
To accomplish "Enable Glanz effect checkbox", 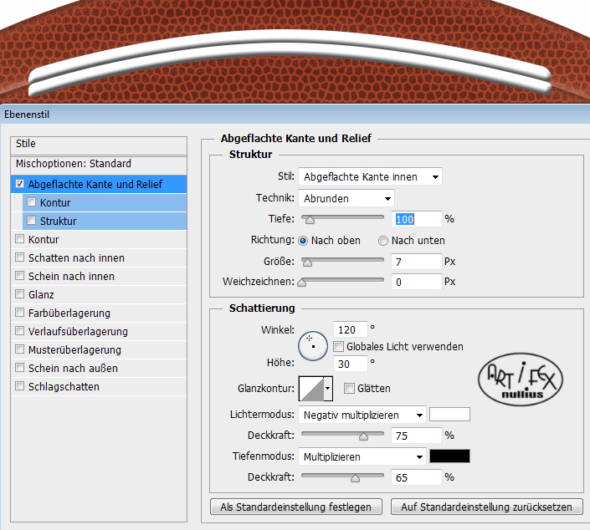I will tap(19, 294).
